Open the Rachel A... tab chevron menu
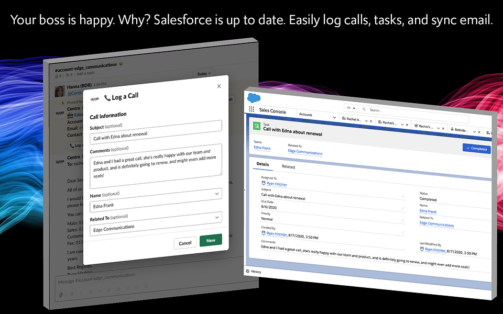 pyautogui.click(x=366, y=121)
